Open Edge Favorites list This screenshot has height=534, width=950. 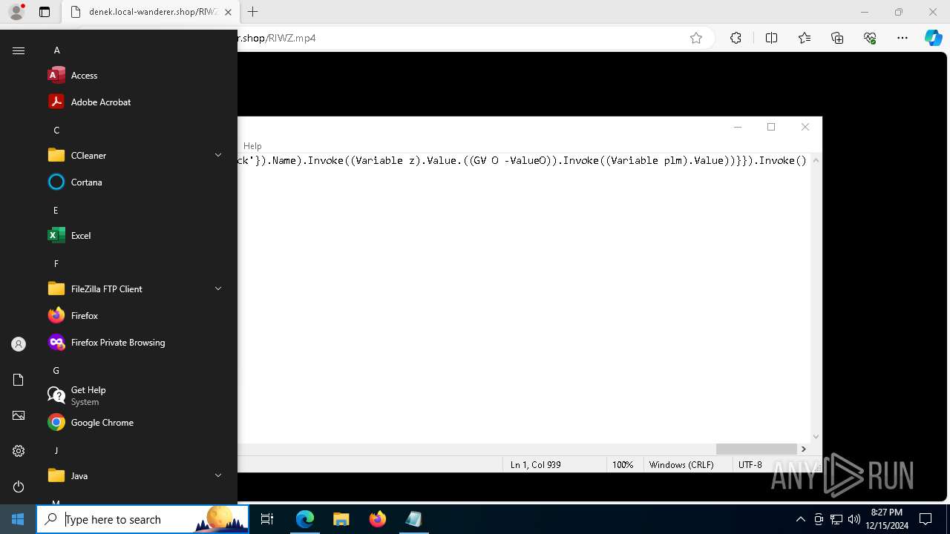(805, 38)
